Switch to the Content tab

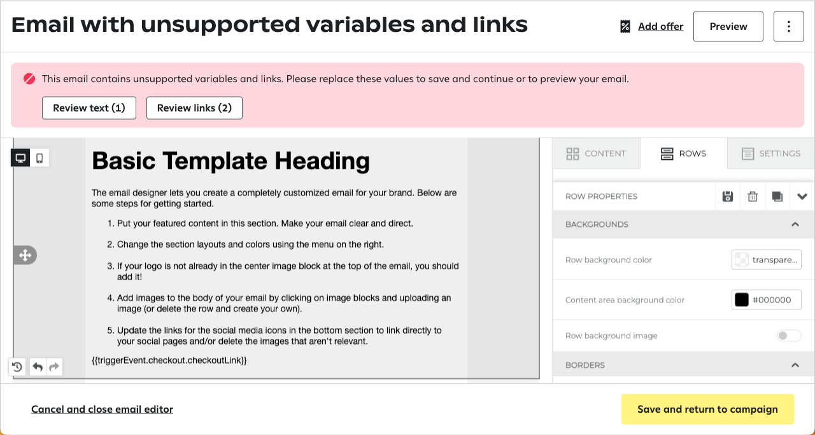coord(596,153)
